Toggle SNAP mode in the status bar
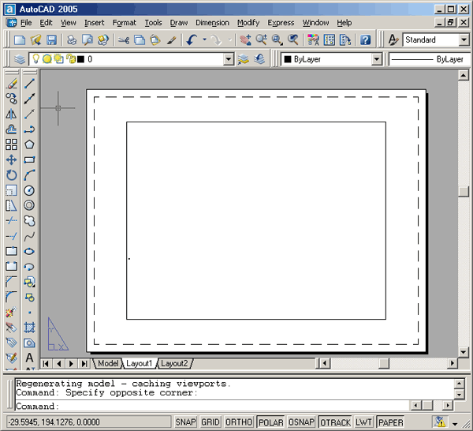473x431 pixels. click(185, 422)
